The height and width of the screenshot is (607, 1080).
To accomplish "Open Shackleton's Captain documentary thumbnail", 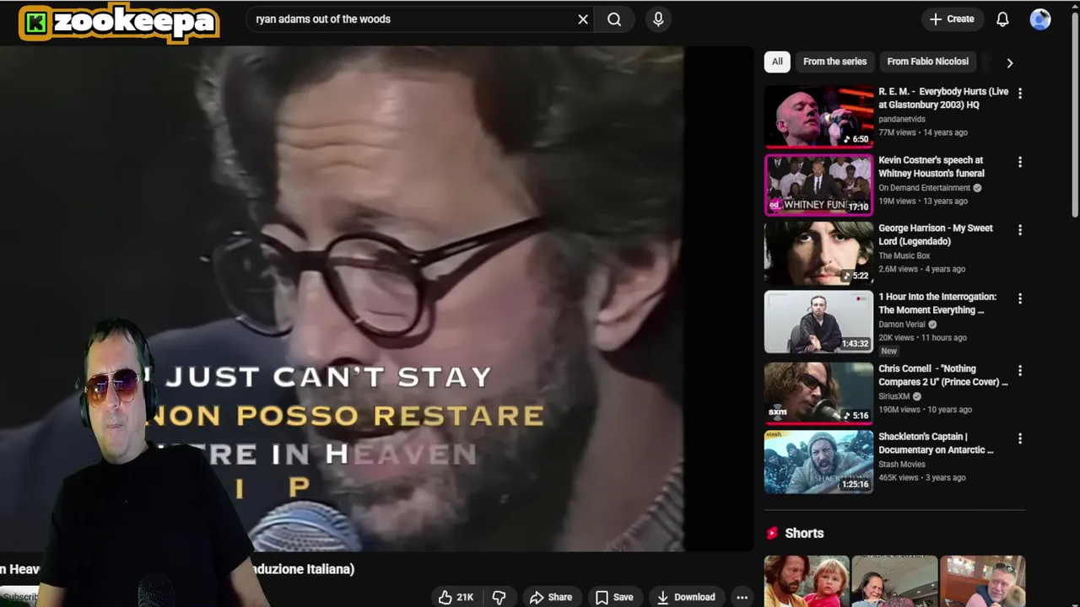I will (x=818, y=461).
